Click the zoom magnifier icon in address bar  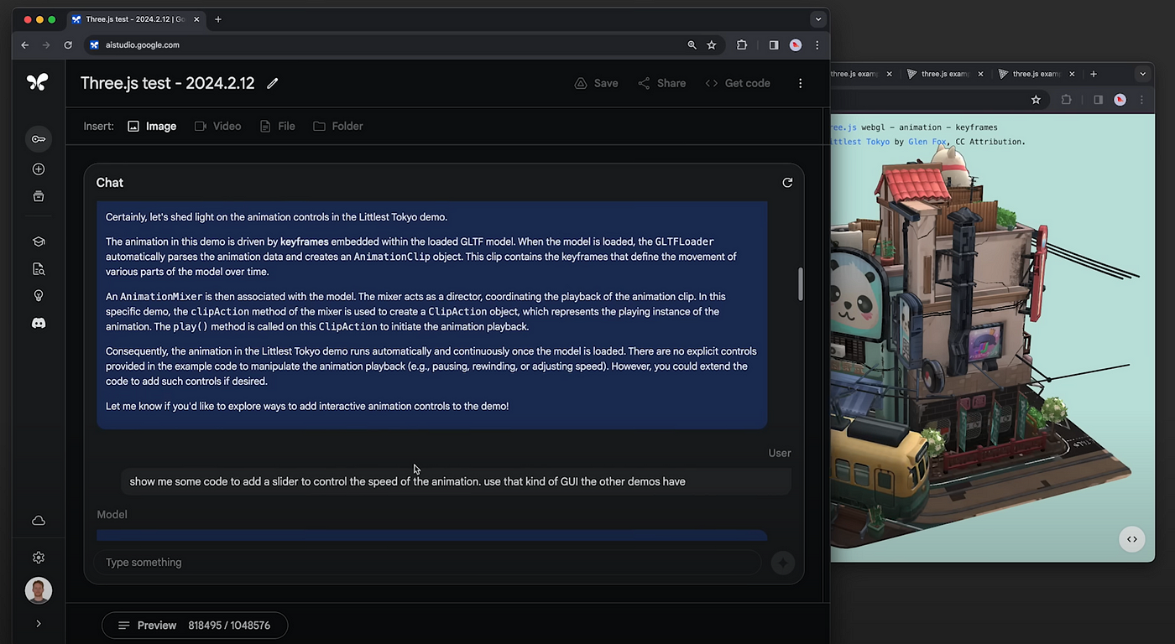692,45
